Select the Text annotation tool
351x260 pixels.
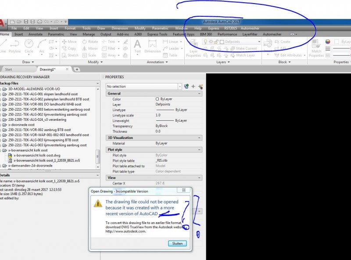coord(137,47)
